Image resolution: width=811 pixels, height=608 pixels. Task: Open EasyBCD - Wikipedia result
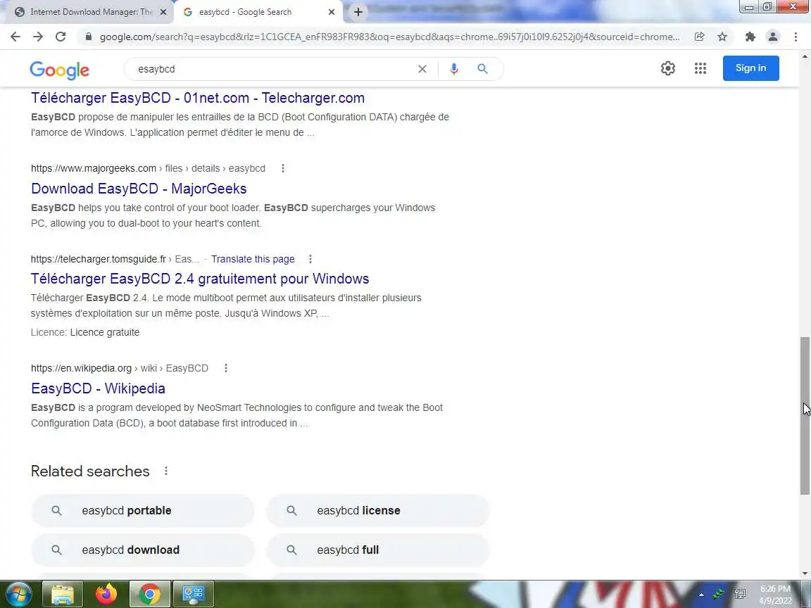coord(98,388)
